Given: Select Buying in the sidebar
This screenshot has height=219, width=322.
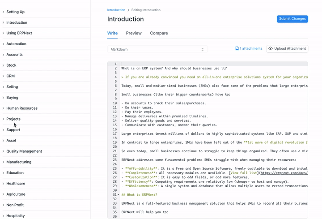Looking at the screenshot, I should coord(12,98).
